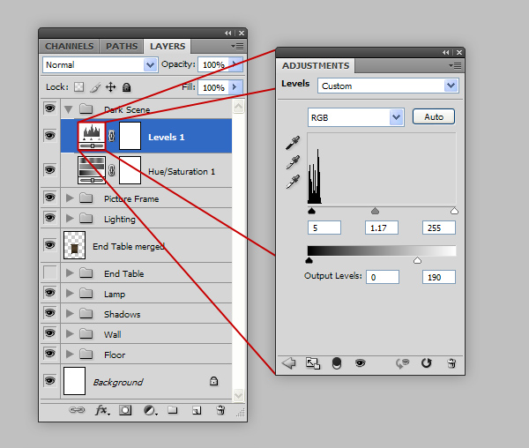Click the lock position icon
The height and width of the screenshot is (448, 529).
coord(110,87)
